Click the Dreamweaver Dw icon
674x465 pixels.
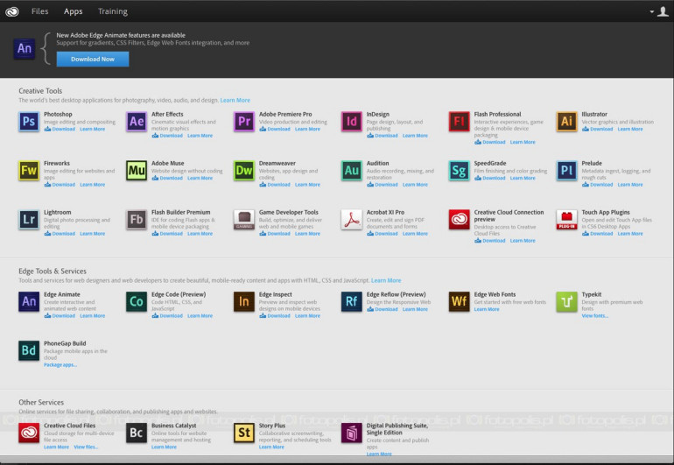243,171
